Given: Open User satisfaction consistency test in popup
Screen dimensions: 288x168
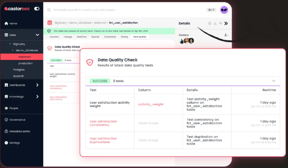Looking at the screenshot, I should click(x=103, y=123).
